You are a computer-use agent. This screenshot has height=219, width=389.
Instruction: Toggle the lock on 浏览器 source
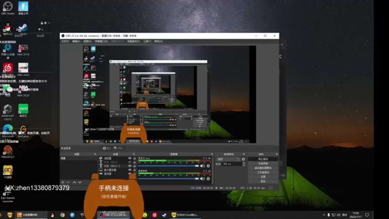click(x=135, y=158)
